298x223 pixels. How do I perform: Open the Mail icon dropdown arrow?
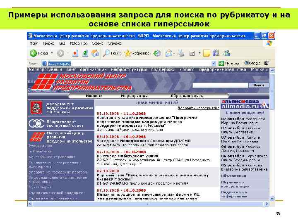(174, 53)
